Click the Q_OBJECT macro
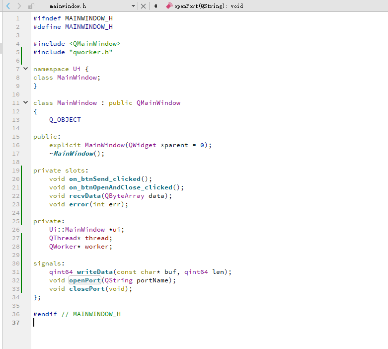Image resolution: width=388 pixels, height=349 pixels. [65, 120]
